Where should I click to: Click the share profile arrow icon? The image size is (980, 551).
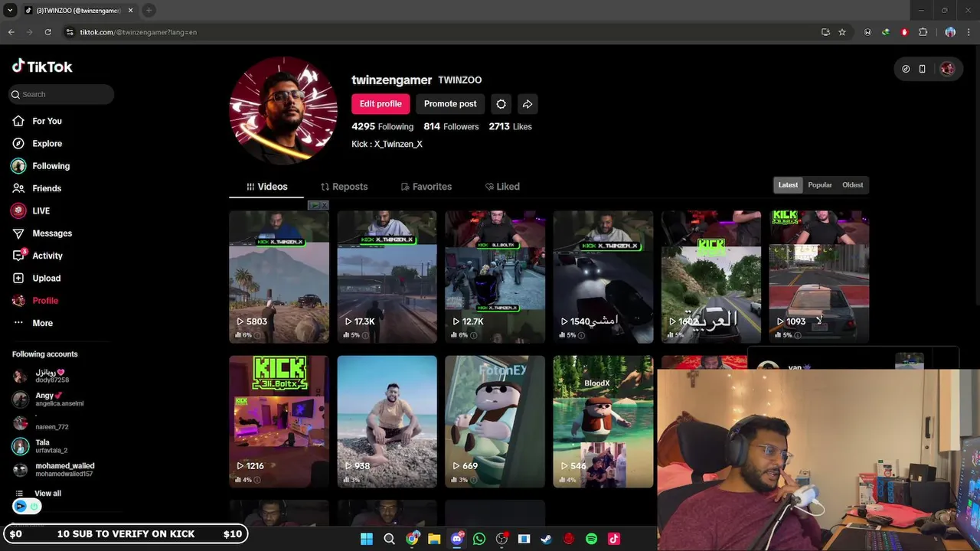pyautogui.click(x=528, y=104)
